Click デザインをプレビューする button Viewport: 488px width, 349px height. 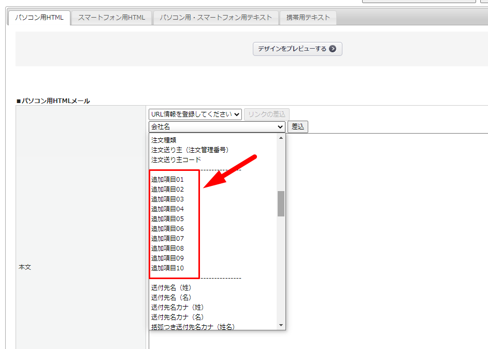click(297, 49)
